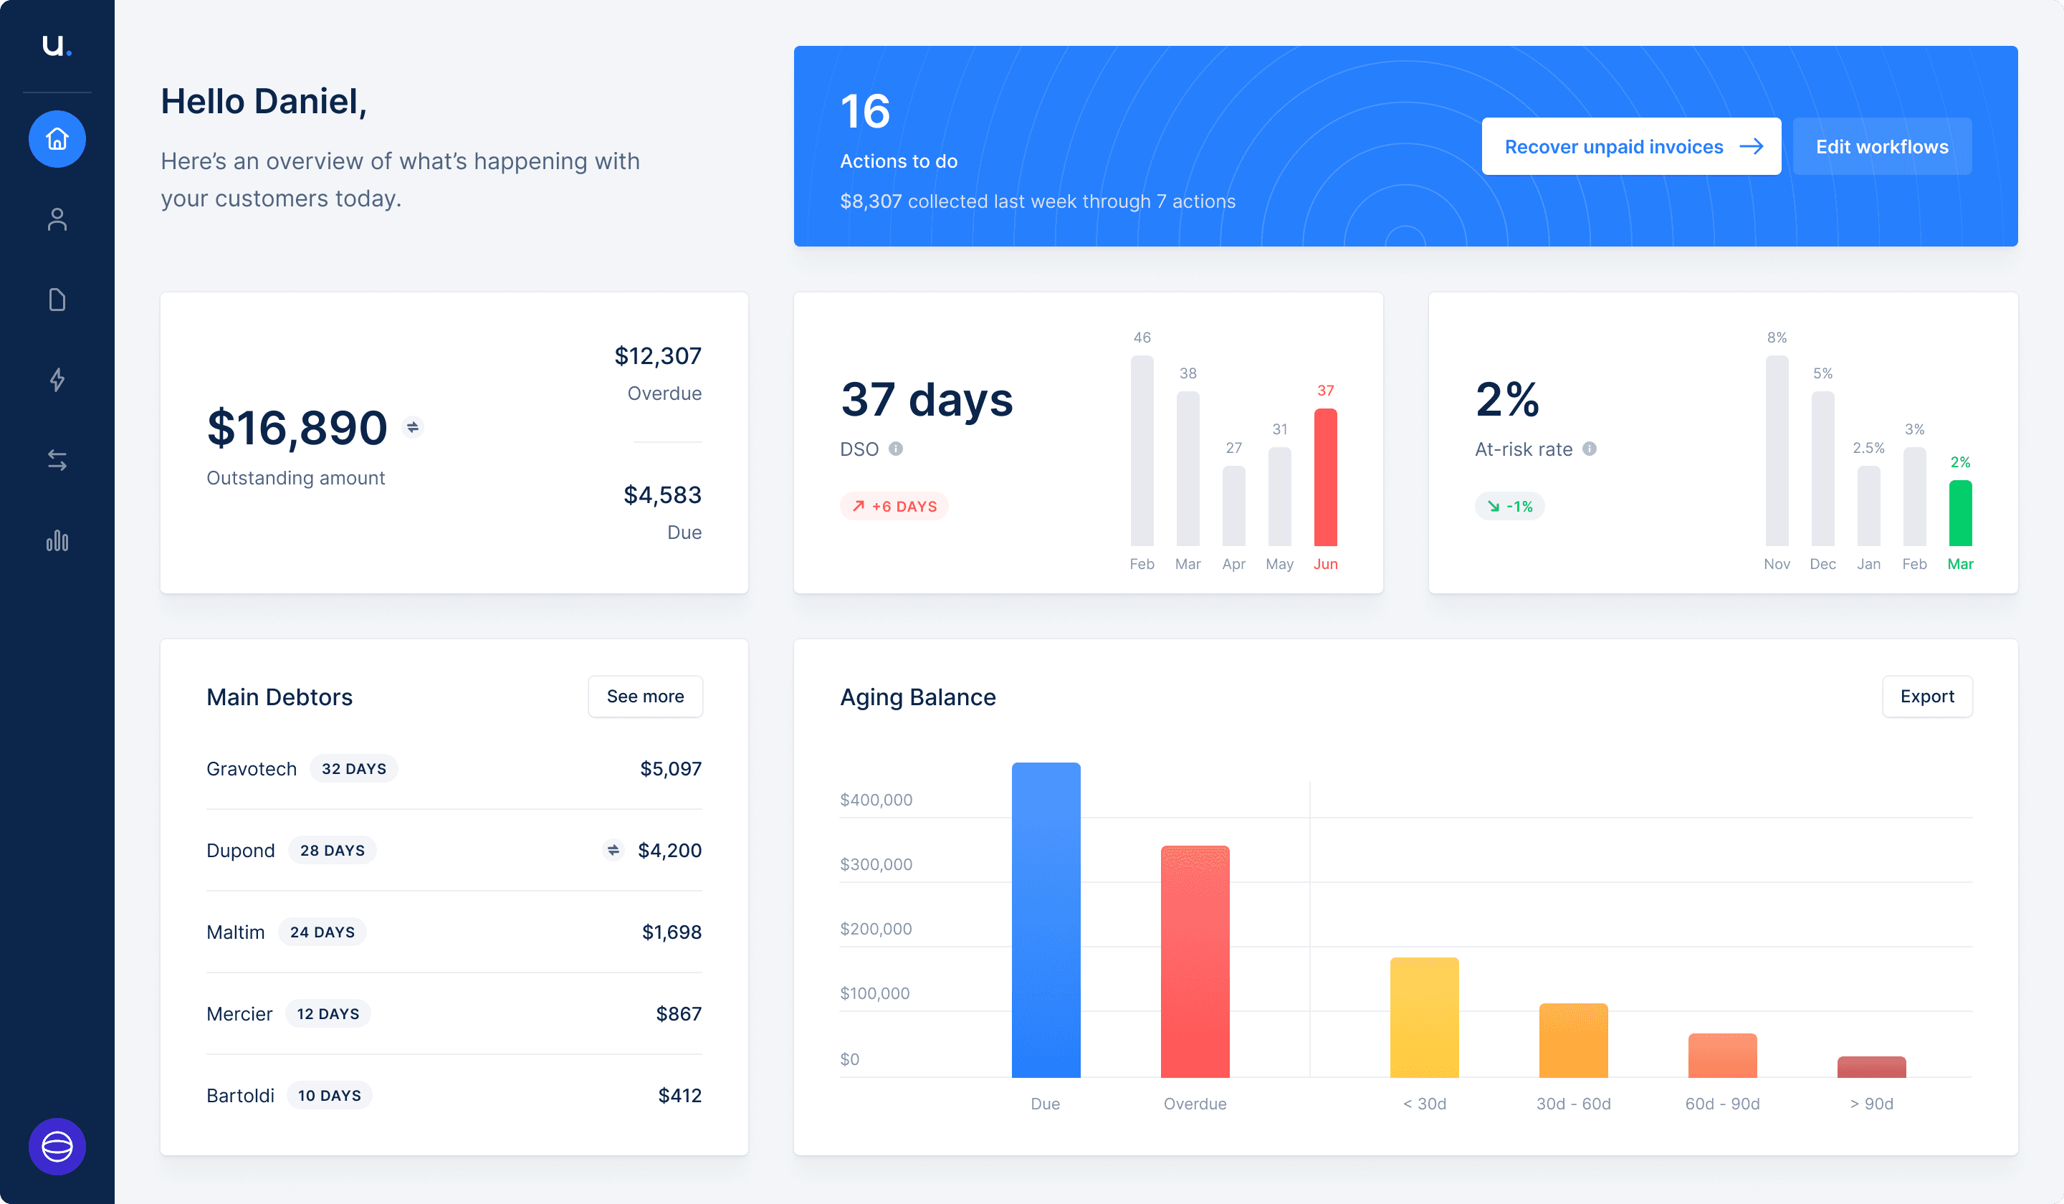
Task: Toggle currency swap next to $16,890
Action: 413,426
